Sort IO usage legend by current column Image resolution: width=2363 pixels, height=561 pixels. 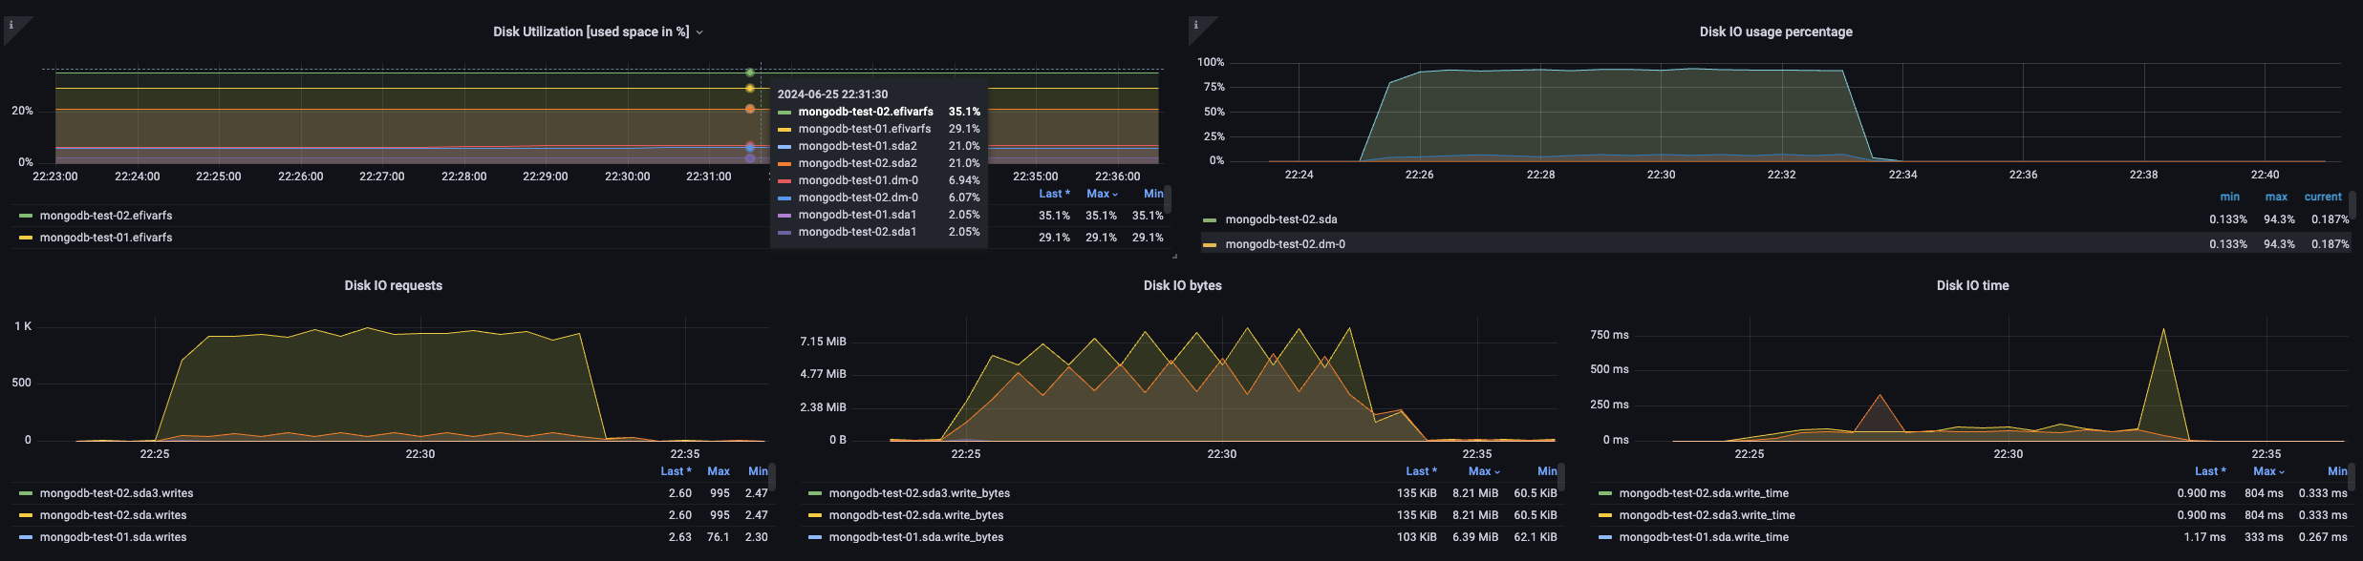tap(2322, 197)
